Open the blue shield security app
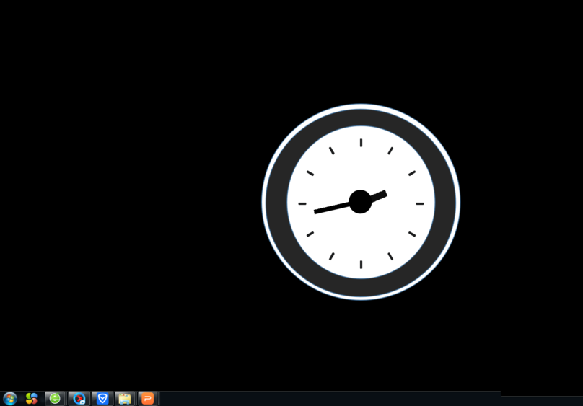This screenshot has height=406, width=583. pyautogui.click(x=102, y=398)
